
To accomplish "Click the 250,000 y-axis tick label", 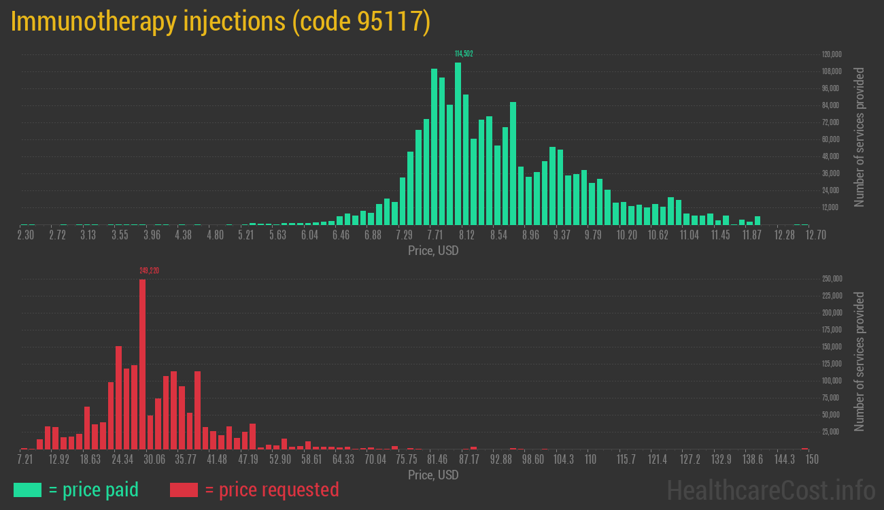I will pos(832,279).
